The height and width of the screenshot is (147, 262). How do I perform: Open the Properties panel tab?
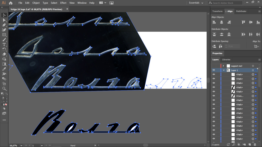217,53
